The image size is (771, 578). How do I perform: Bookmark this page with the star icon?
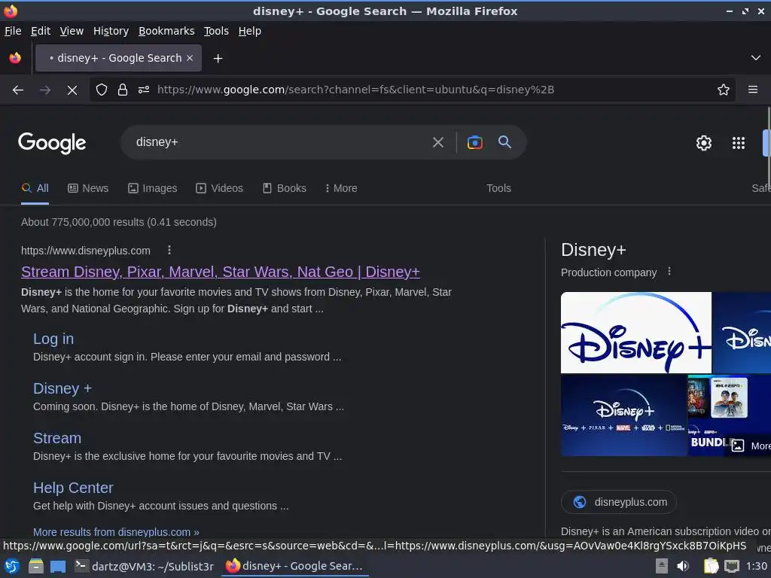724,90
